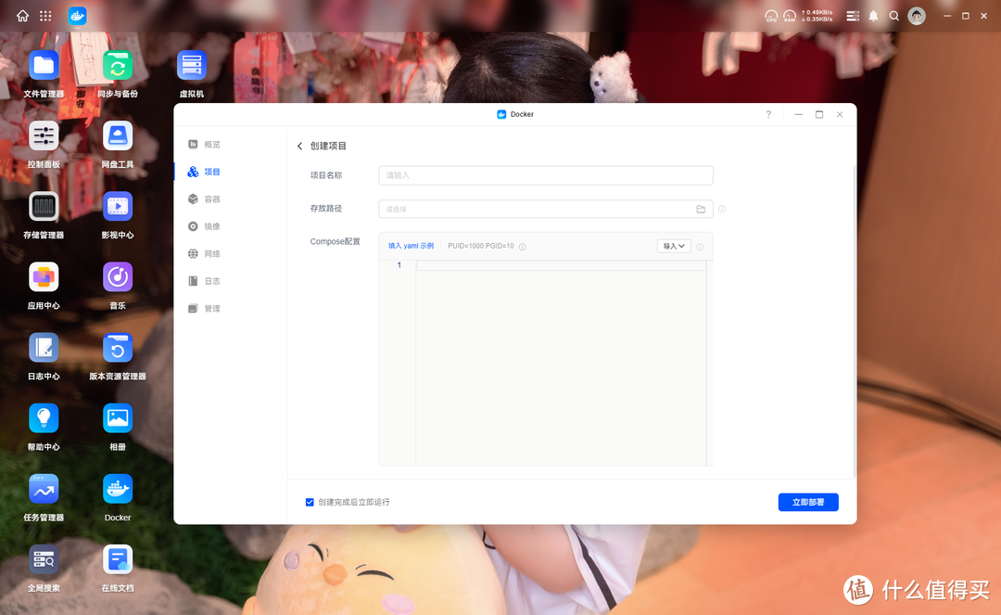Screen dimensions: 1001x615
Task: Click the RAM usage indicator
Action: (790, 16)
